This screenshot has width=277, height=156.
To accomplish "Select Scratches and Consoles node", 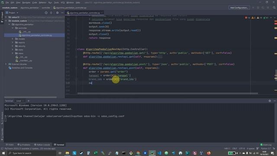I will [x=20, y=68].
